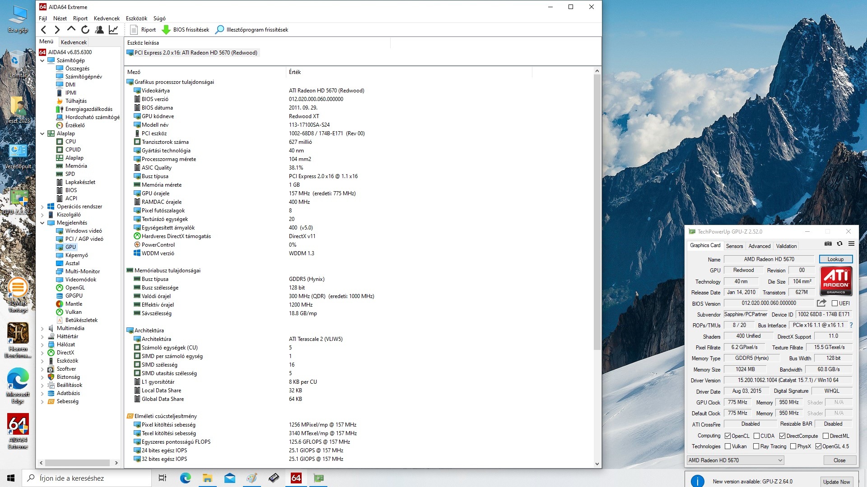Toggle the DirectML checkbox in GPU-Z
The image size is (867, 487).
pos(825,436)
